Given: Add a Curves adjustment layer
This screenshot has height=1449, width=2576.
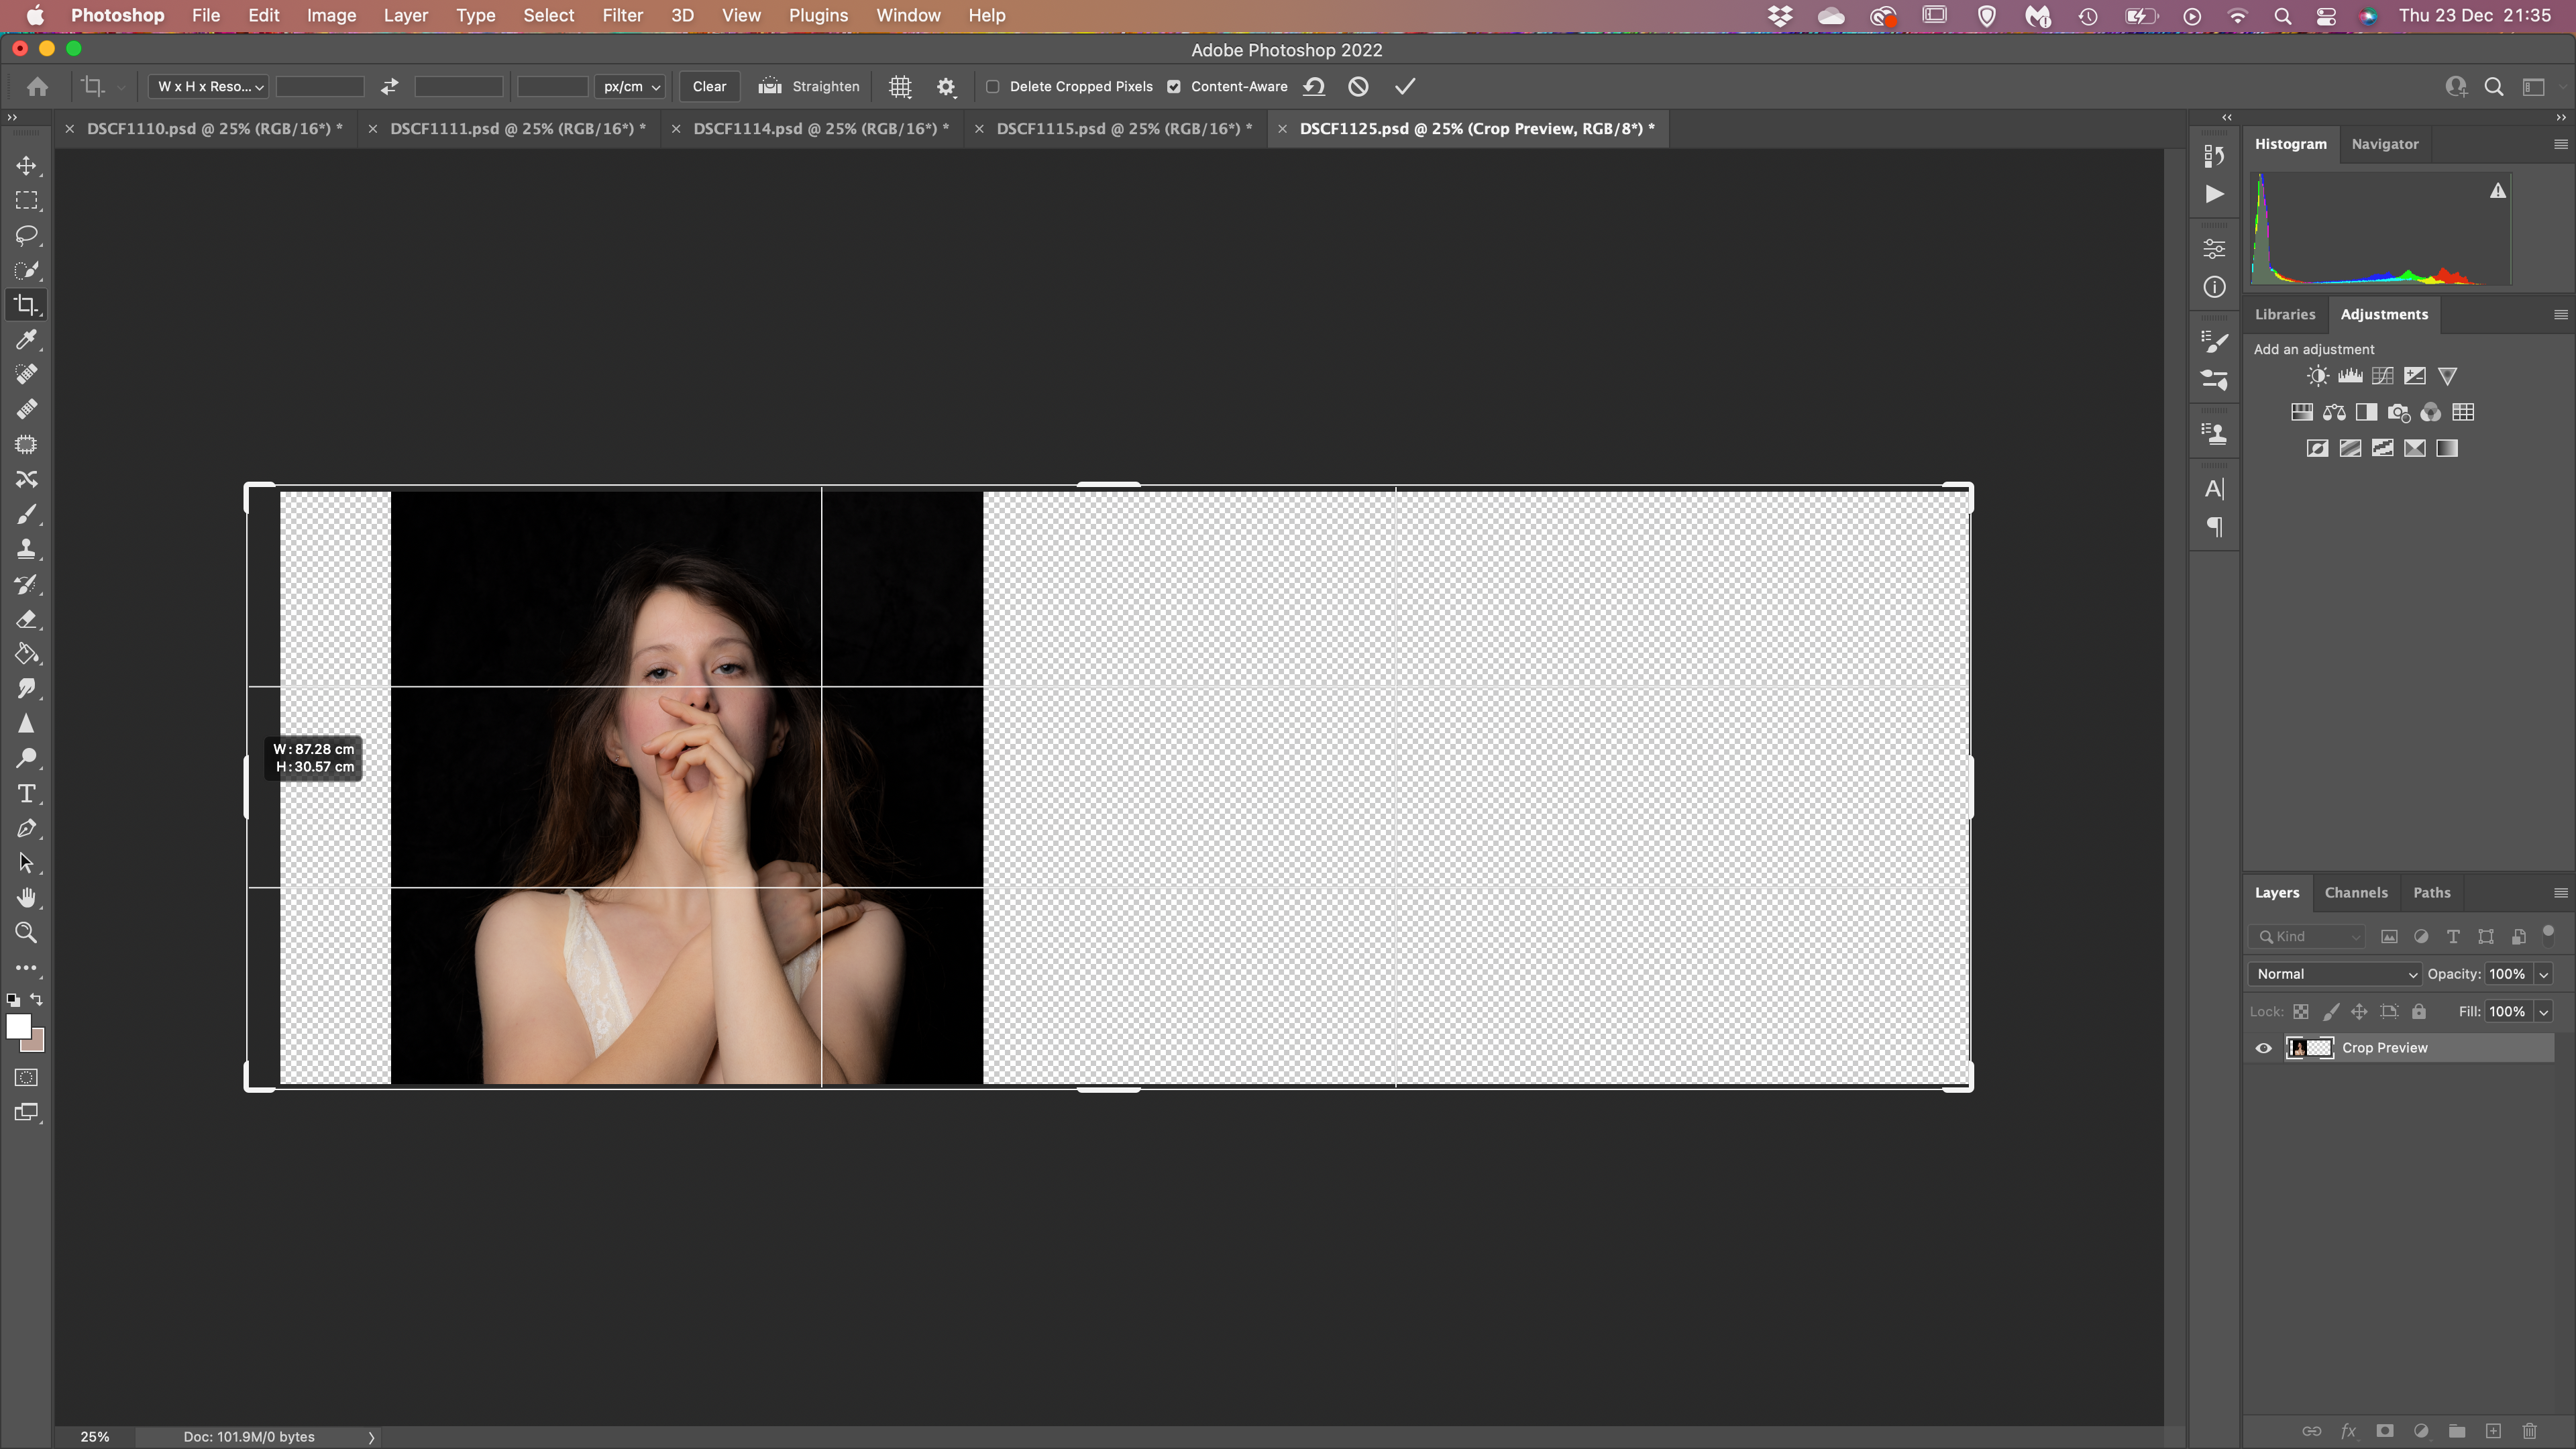Looking at the screenshot, I should tap(2382, 376).
